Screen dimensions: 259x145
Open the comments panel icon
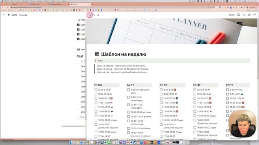coord(238,15)
